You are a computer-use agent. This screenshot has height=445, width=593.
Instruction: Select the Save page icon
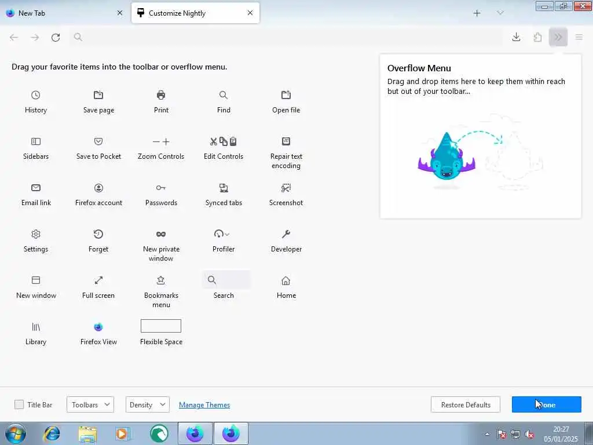(98, 95)
